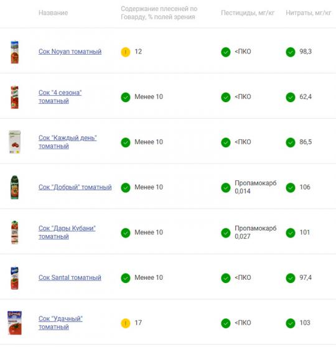Click green check icon beside nitrates 98,3
This screenshot has width=336, height=347.
[x=291, y=52]
